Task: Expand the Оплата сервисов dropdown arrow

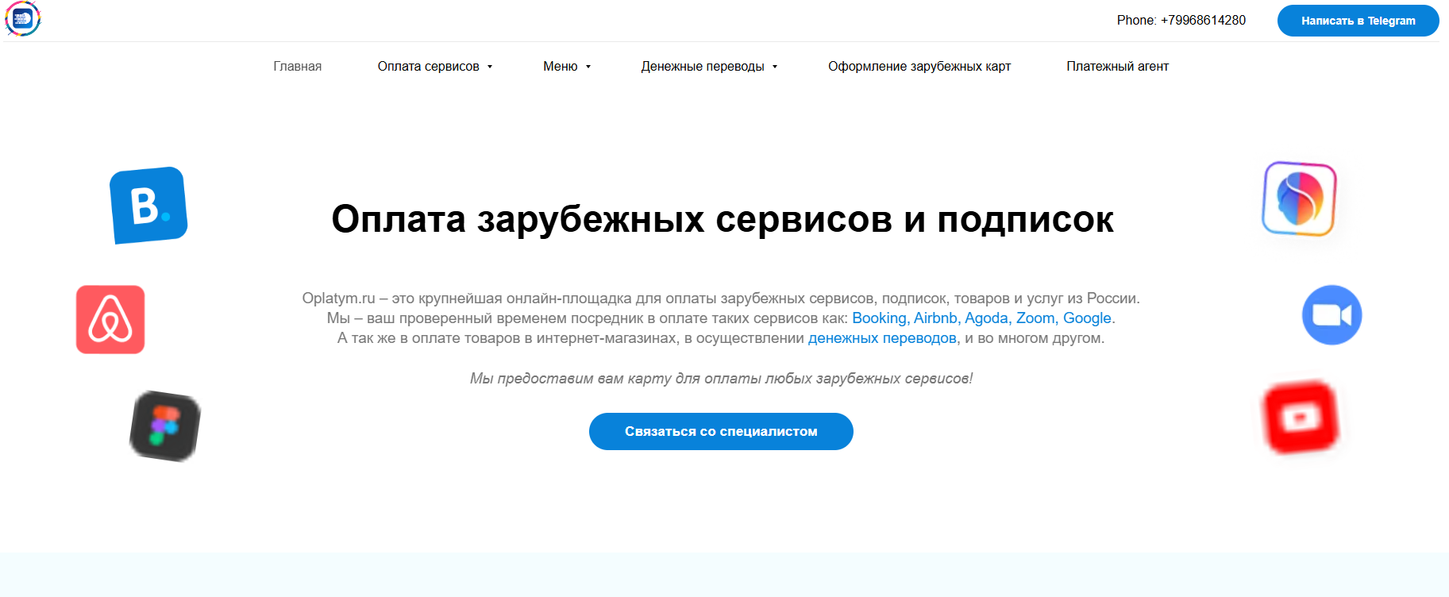Action: click(490, 67)
